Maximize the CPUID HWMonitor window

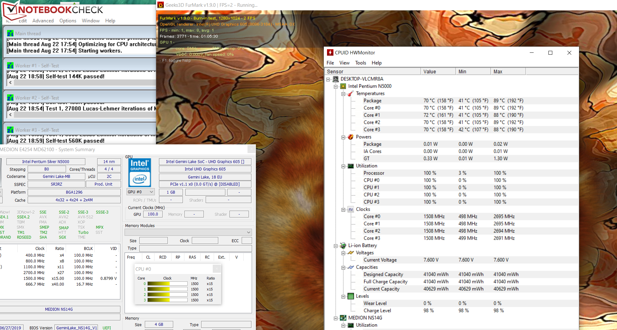pos(550,53)
